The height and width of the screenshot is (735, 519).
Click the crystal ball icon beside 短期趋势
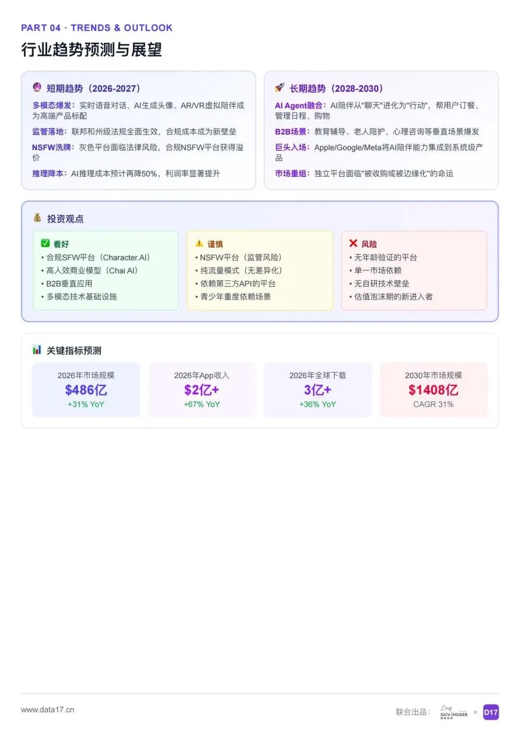(x=37, y=87)
